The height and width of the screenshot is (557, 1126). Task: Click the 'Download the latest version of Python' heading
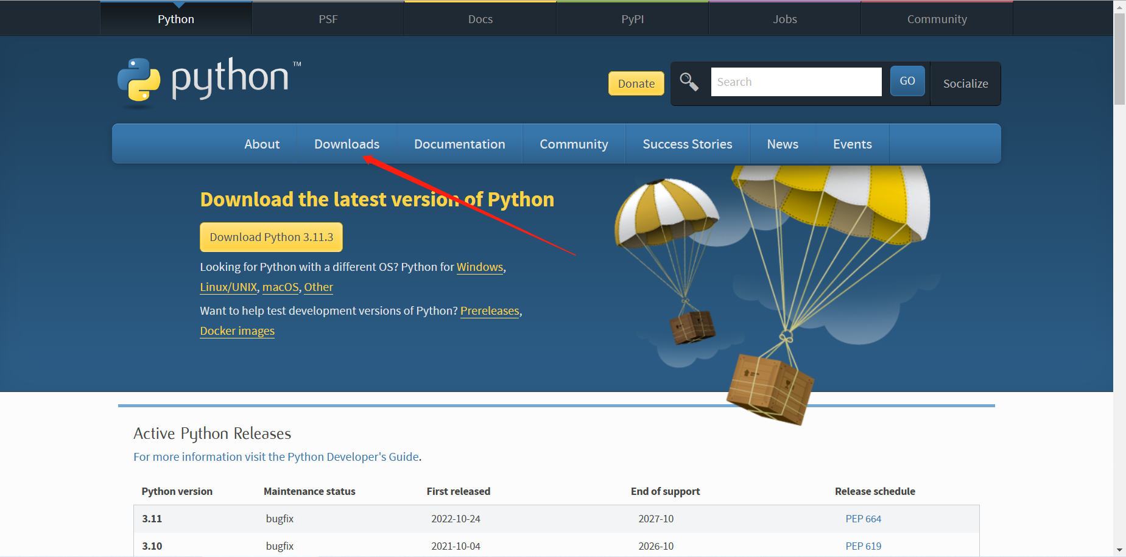pyautogui.click(x=377, y=199)
